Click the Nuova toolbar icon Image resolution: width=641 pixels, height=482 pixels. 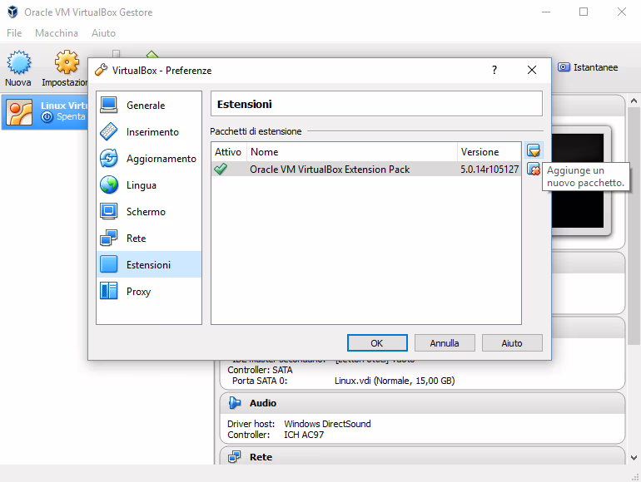18,63
